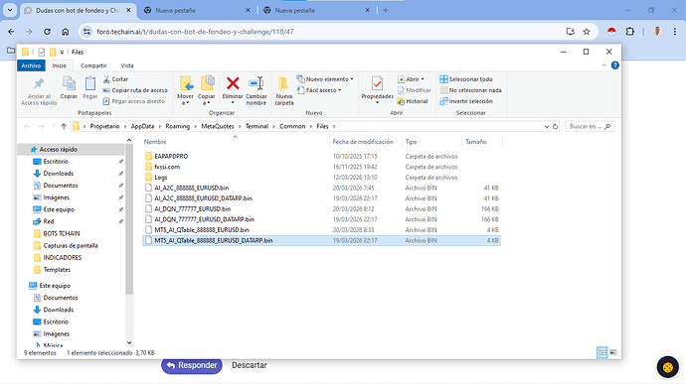Open the Nuevo elemento dropdown
The height and width of the screenshot is (384, 686).
tap(325, 79)
